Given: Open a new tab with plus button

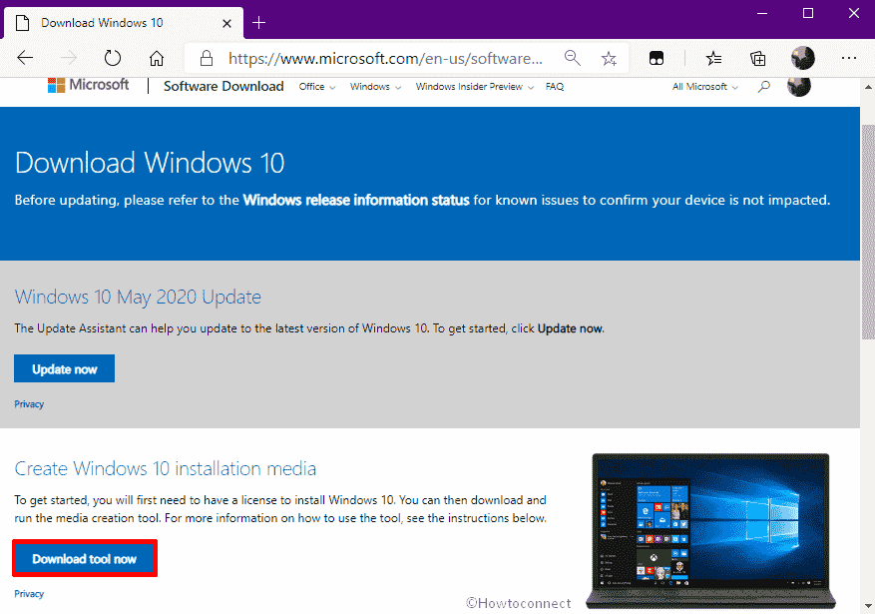Looking at the screenshot, I should tap(259, 23).
